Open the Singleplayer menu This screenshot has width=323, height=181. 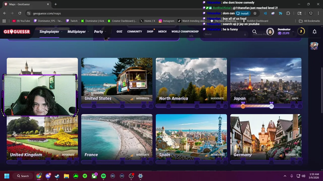[49, 32]
